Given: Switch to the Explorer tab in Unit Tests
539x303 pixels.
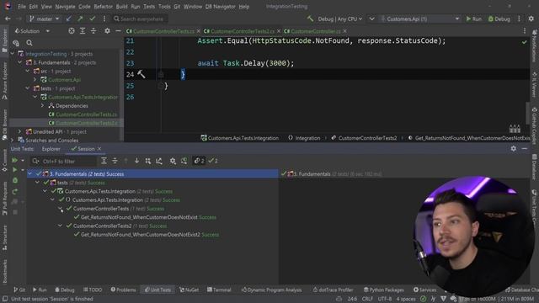Looking at the screenshot, I should pos(51,149).
